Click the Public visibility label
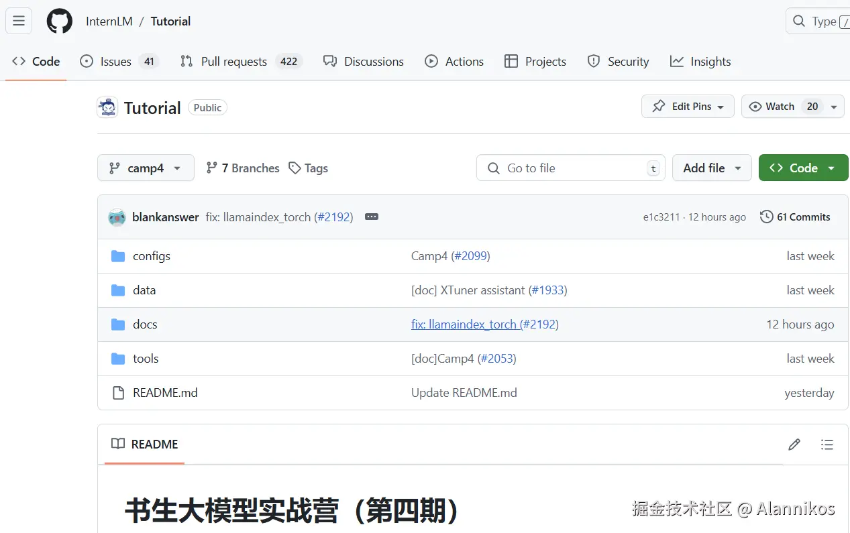The height and width of the screenshot is (533, 850). tap(207, 108)
